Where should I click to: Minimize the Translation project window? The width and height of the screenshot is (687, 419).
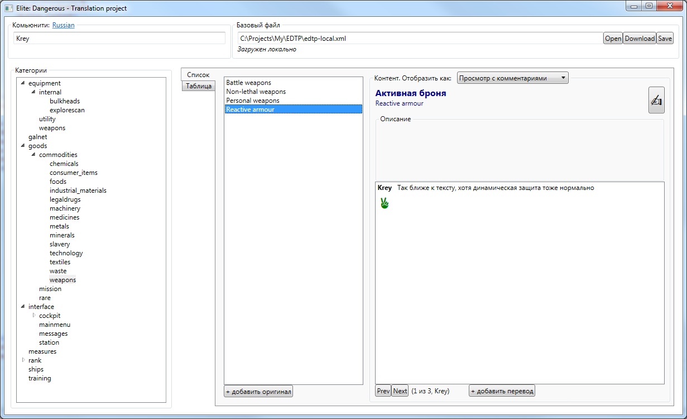pos(633,6)
